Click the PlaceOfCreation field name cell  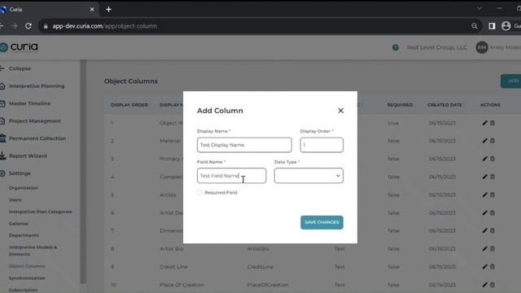coord(268,285)
